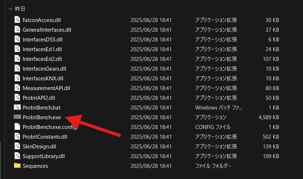
Task: Click the InterfacesDSS.dll file name
Action: [43, 40]
